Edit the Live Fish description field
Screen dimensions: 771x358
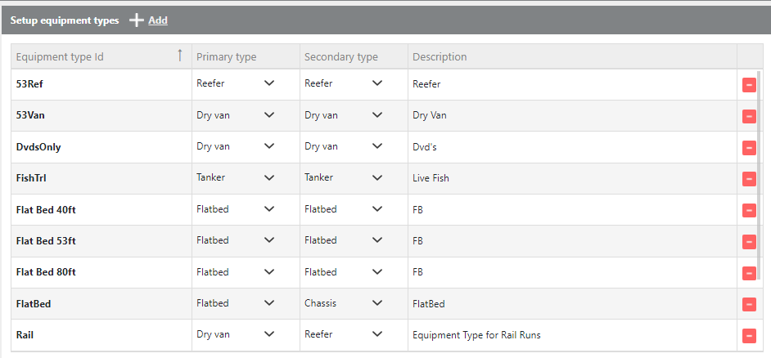(x=571, y=178)
